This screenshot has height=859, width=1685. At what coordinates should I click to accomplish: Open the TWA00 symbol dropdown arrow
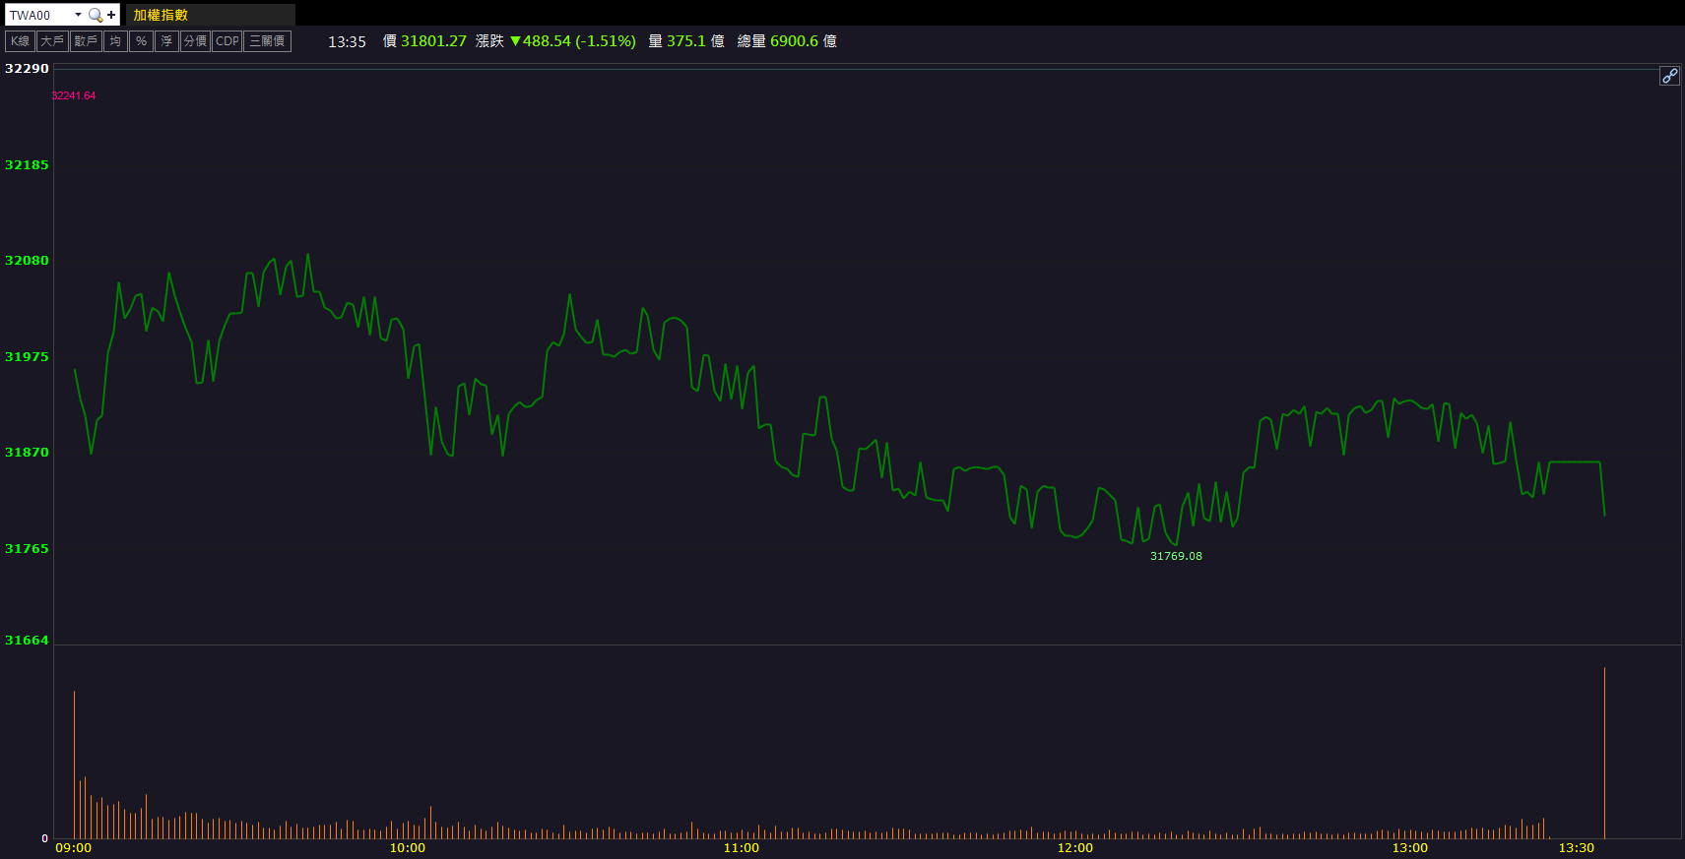pyautogui.click(x=78, y=15)
